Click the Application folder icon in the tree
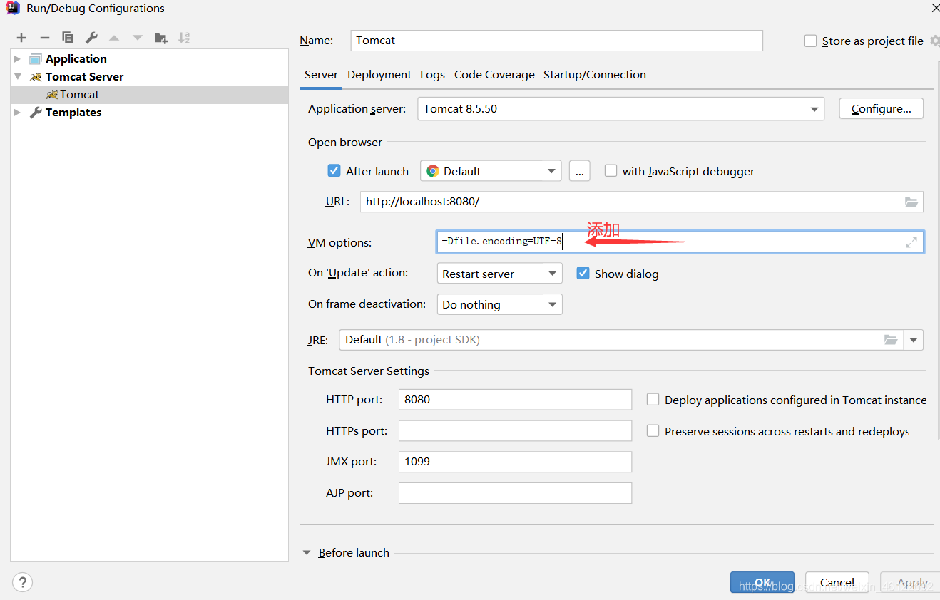 pos(36,59)
